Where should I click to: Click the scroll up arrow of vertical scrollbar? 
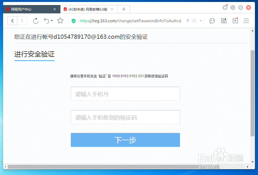[252, 31]
